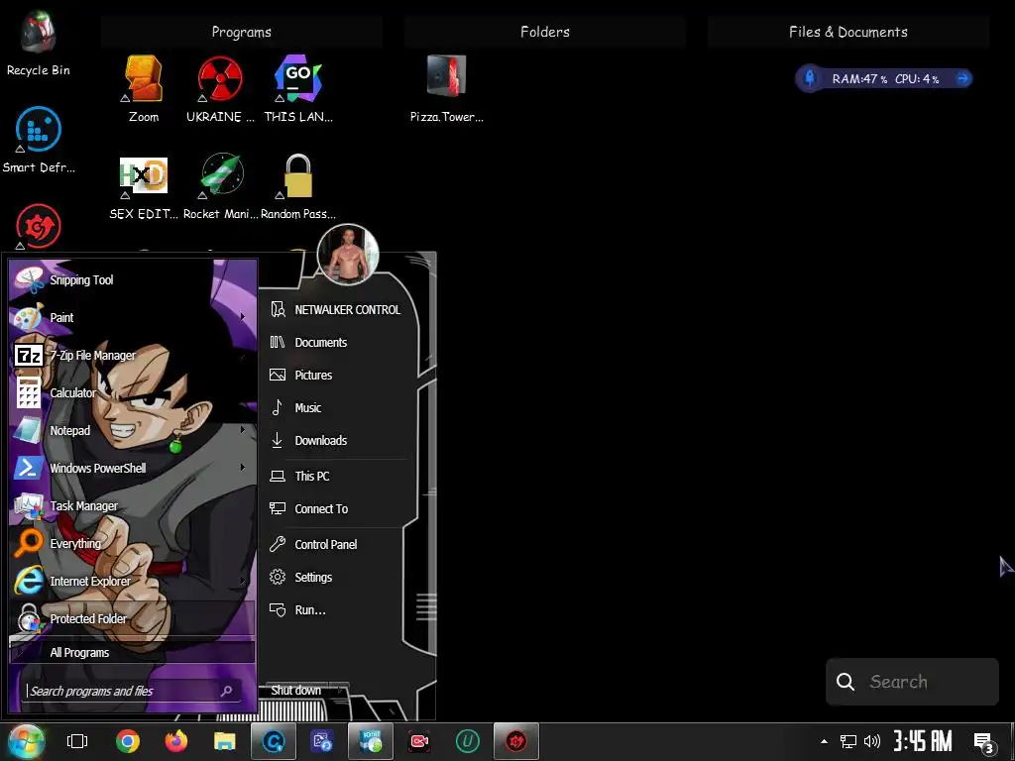The height and width of the screenshot is (761, 1015).
Task: Open the Recycle Bin desktop icon
Action: click(39, 42)
